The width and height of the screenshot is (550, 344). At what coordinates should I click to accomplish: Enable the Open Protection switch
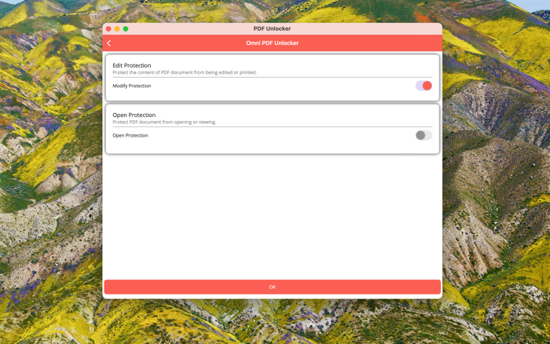(x=423, y=135)
